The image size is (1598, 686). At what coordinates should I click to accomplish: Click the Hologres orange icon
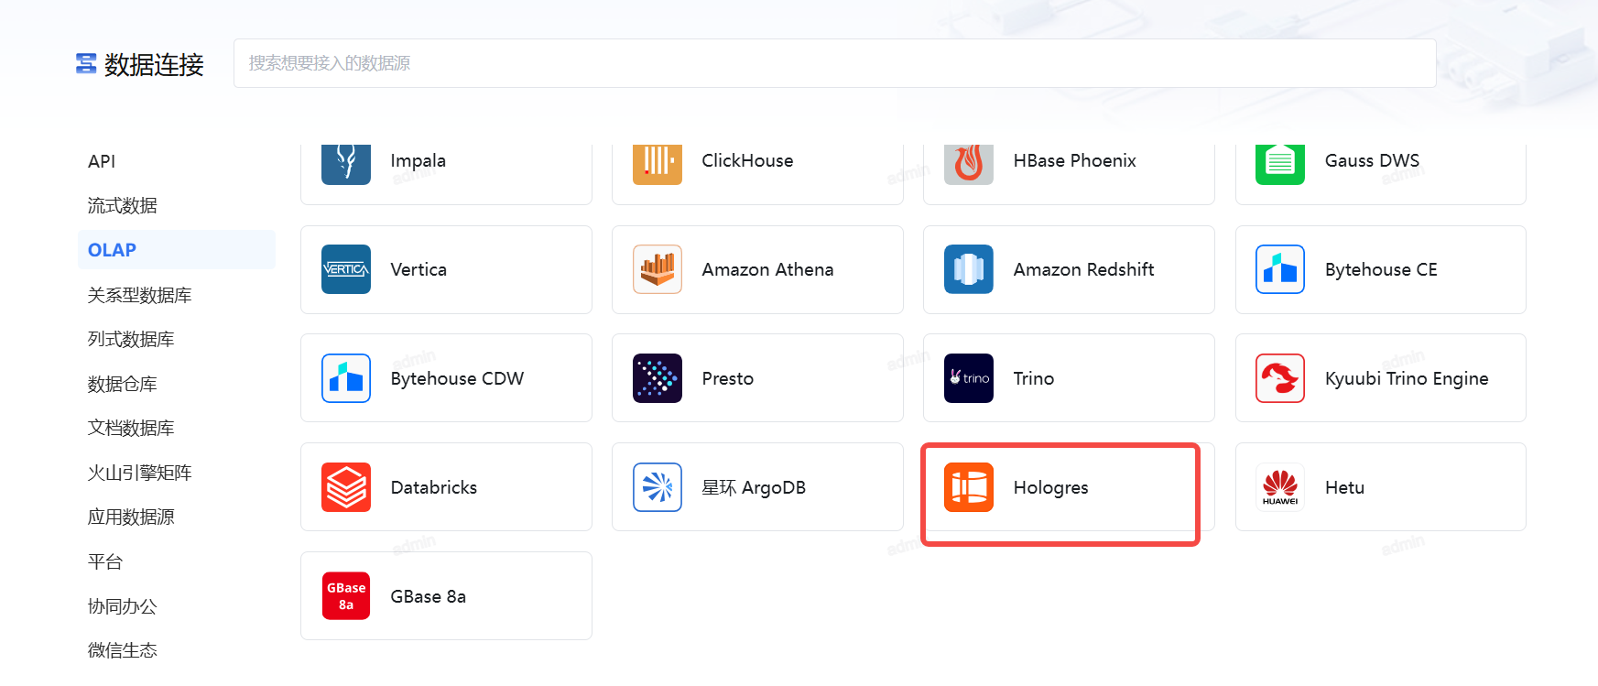click(968, 487)
